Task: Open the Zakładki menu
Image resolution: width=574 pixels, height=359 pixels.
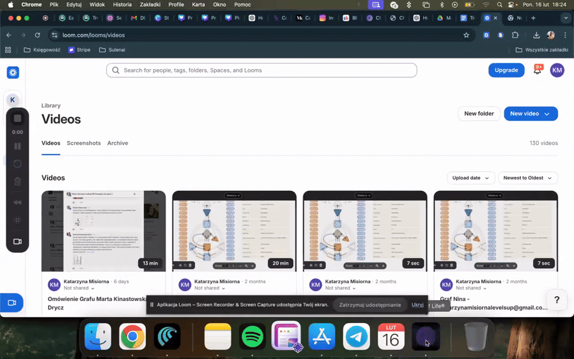Action: (150, 4)
